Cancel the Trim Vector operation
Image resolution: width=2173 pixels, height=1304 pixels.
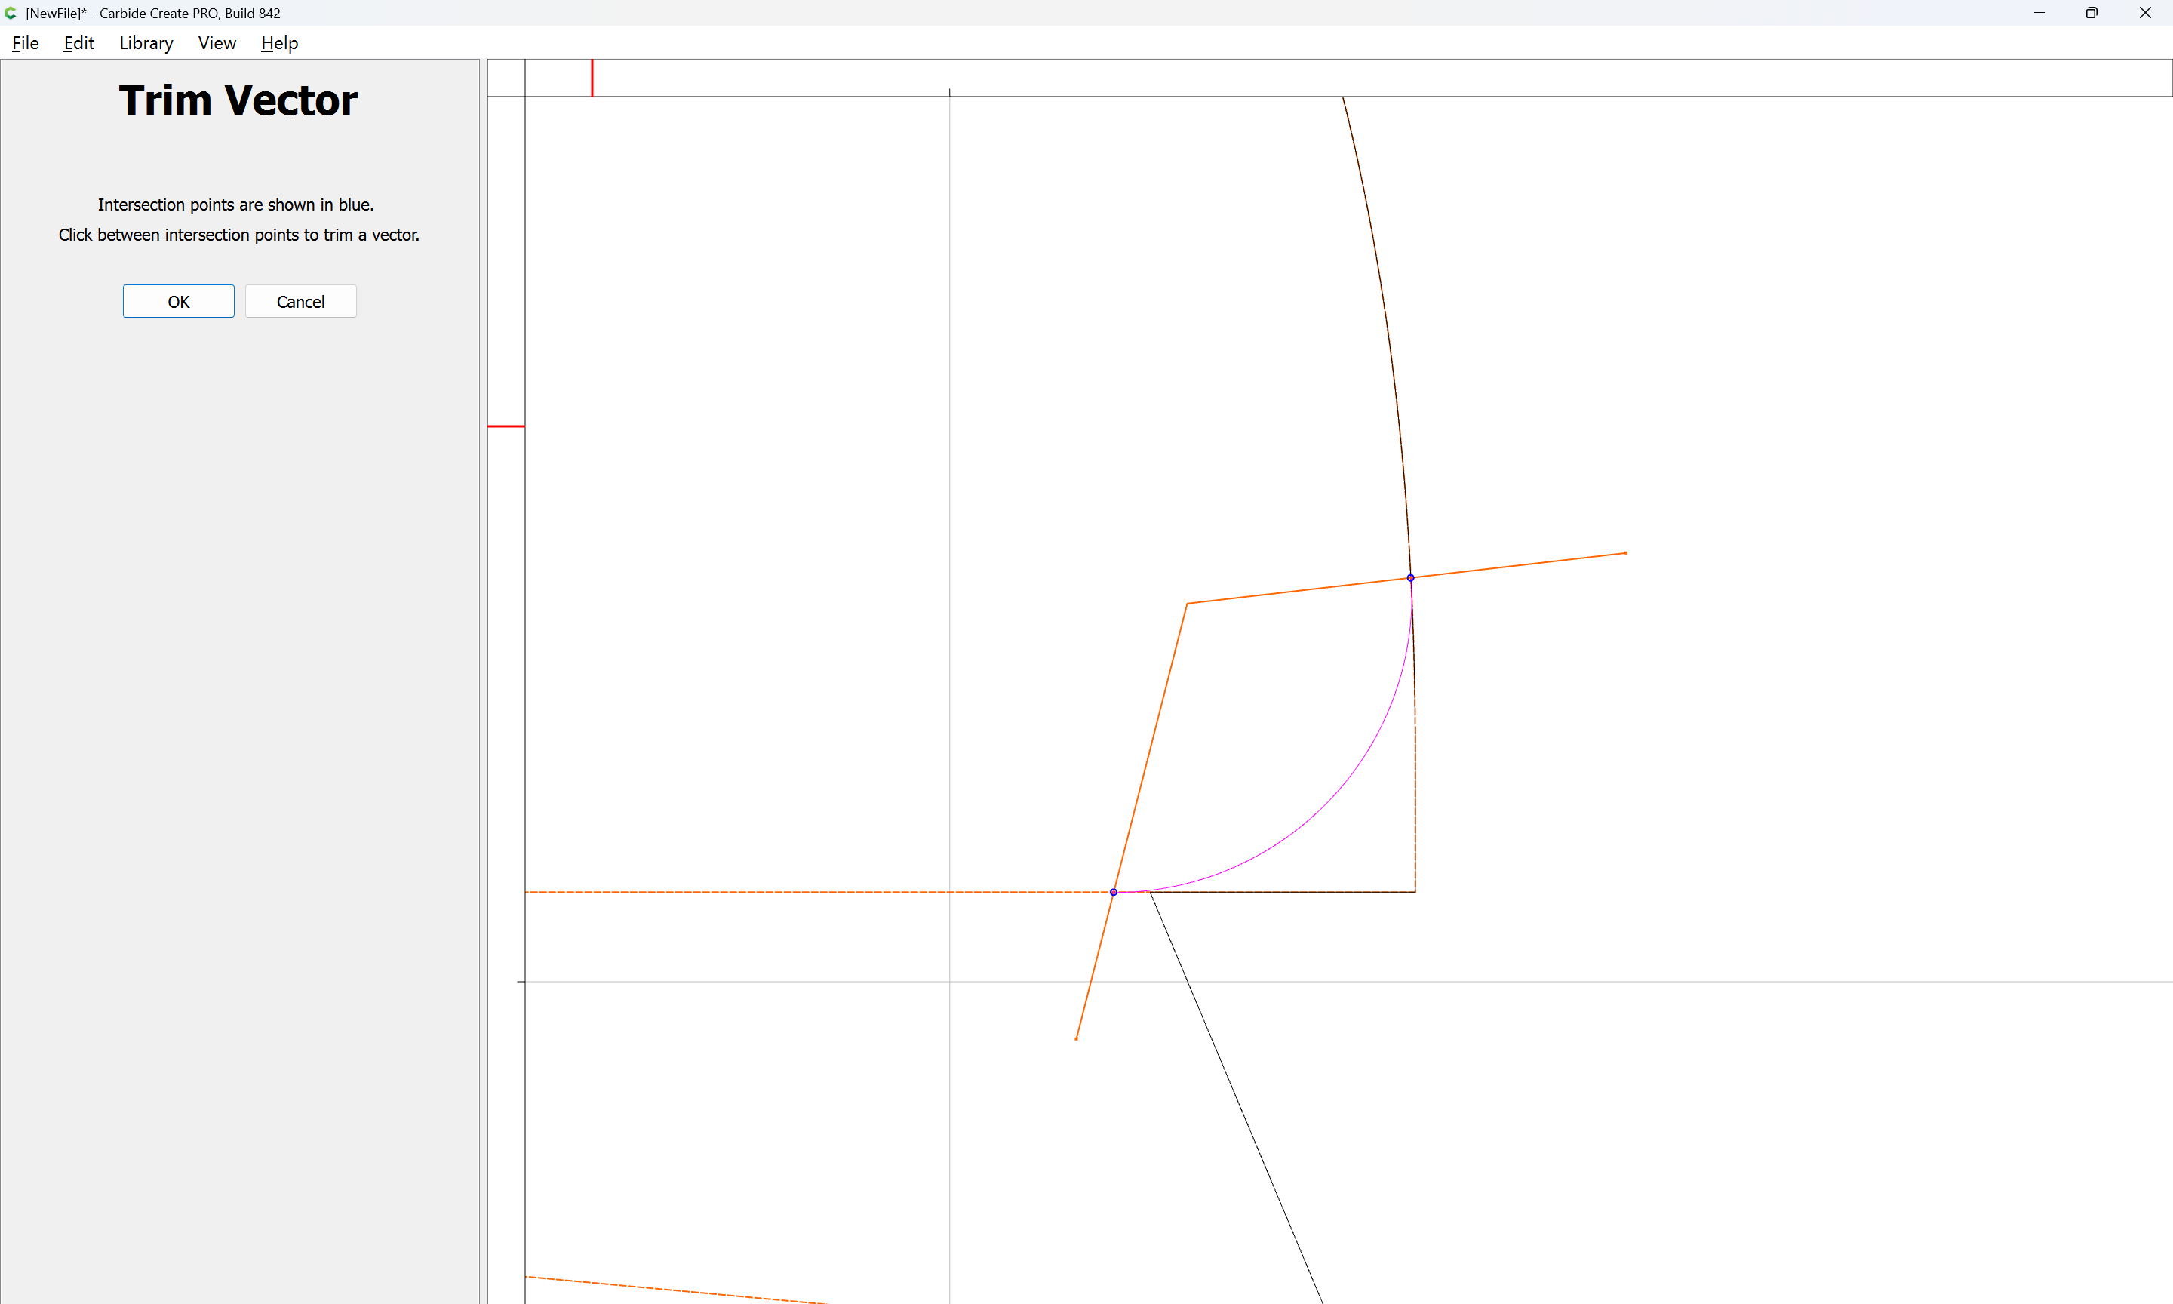click(x=300, y=301)
